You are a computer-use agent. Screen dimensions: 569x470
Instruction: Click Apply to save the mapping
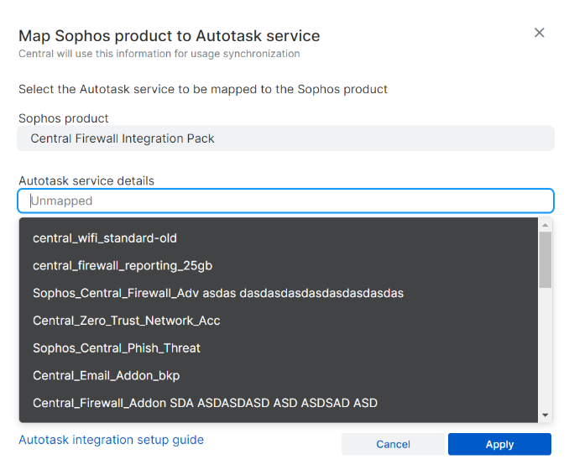click(x=499, y=444)
